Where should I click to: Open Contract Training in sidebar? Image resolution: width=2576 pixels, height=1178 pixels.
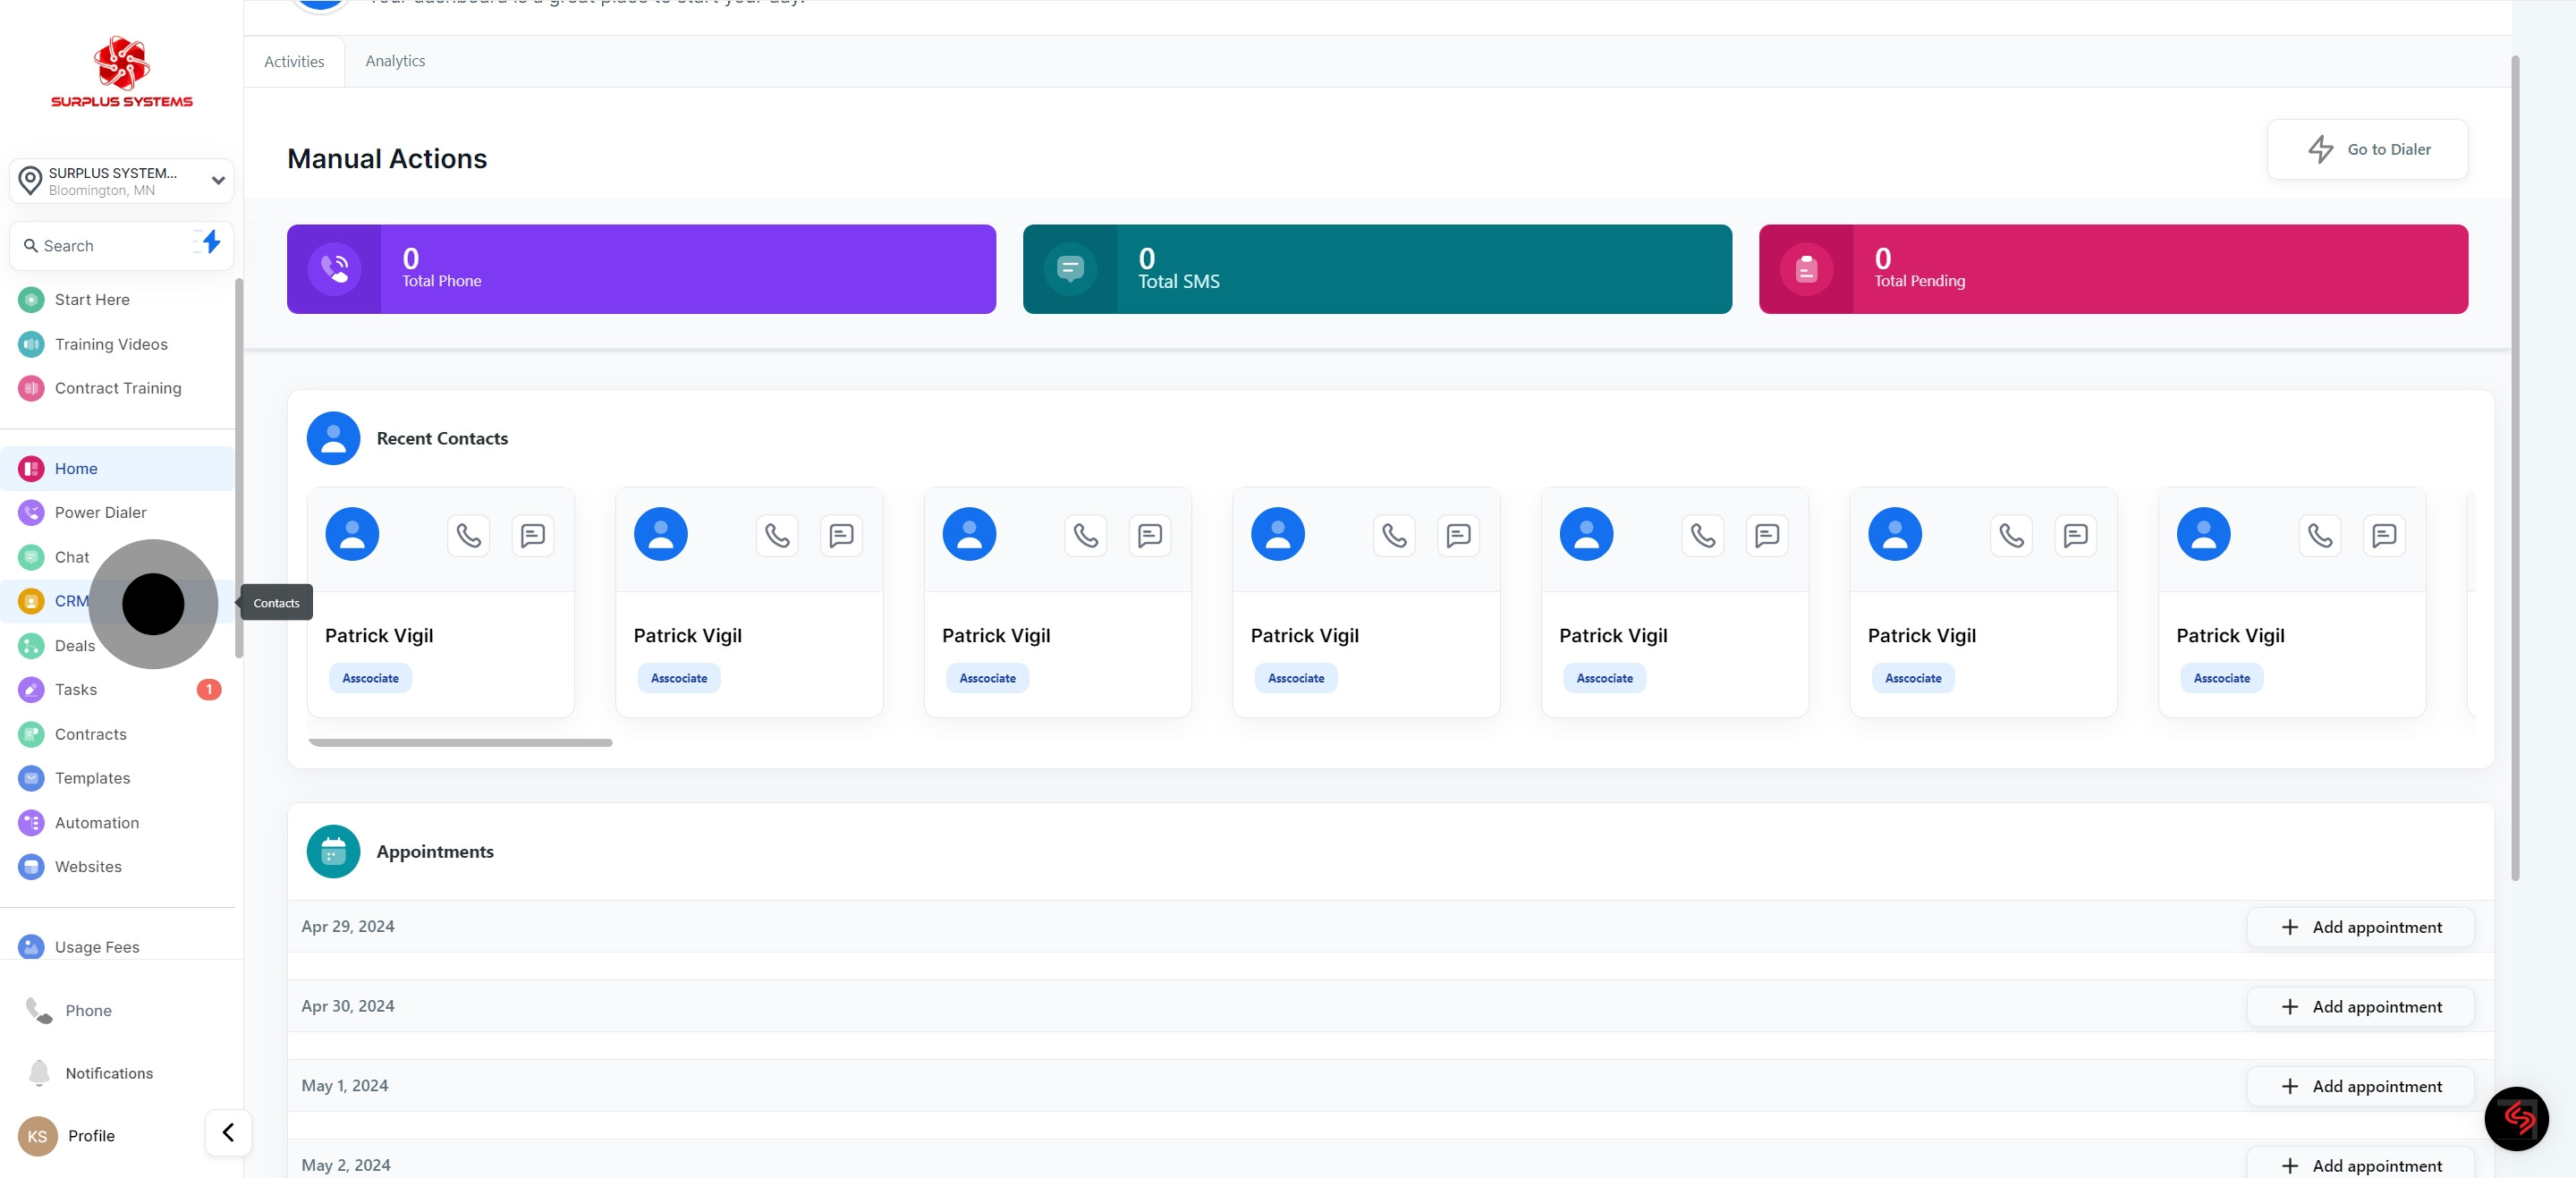click(117, 388)
